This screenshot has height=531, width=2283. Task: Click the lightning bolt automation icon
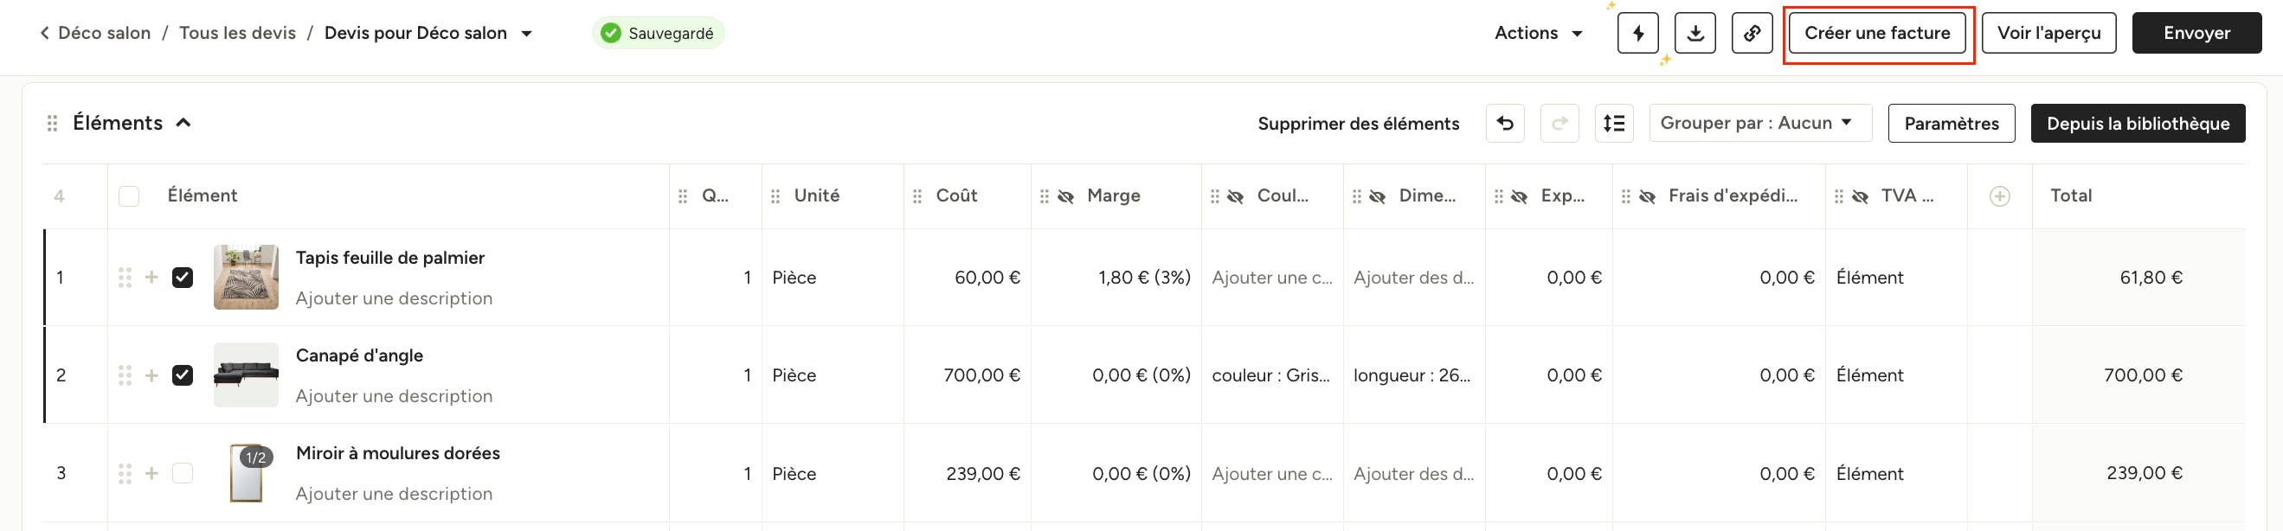pyautogui.click(x=1637, y=34)
